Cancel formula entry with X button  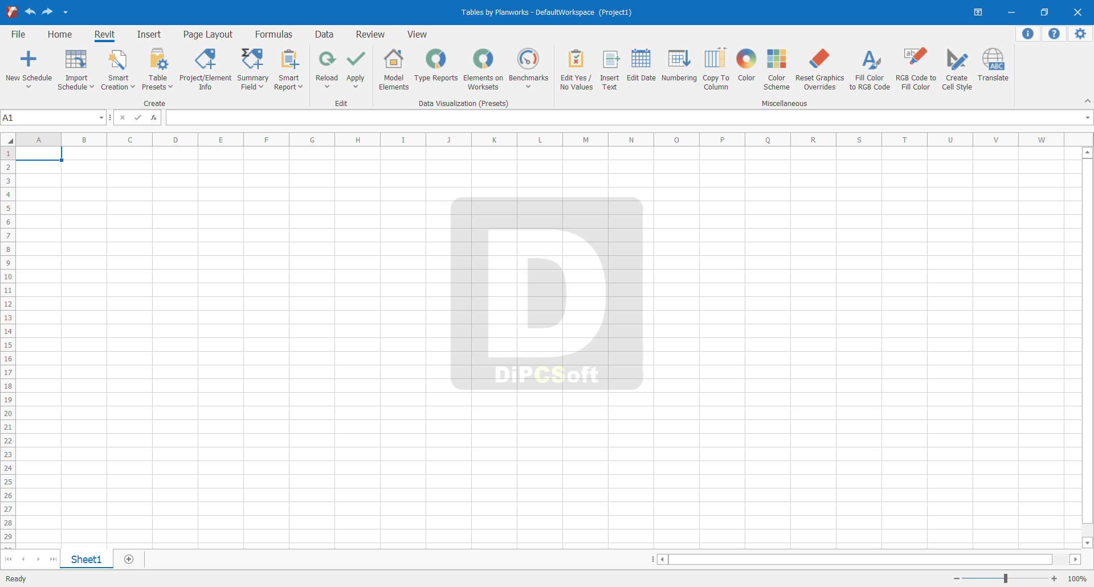[123, 118]
